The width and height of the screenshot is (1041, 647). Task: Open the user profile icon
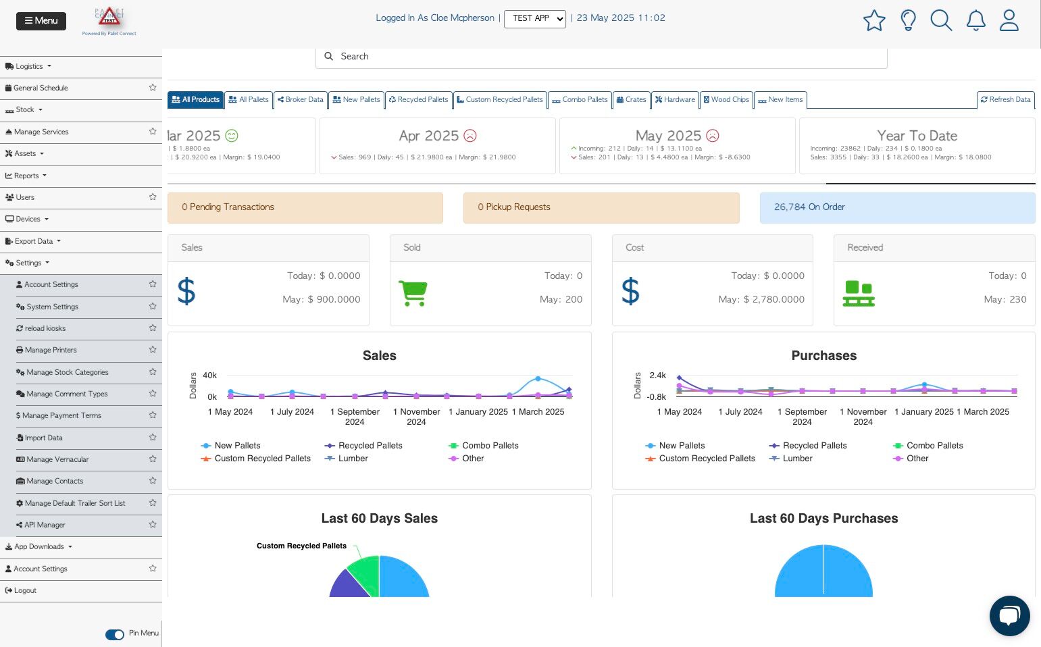tap(1009, 20)
